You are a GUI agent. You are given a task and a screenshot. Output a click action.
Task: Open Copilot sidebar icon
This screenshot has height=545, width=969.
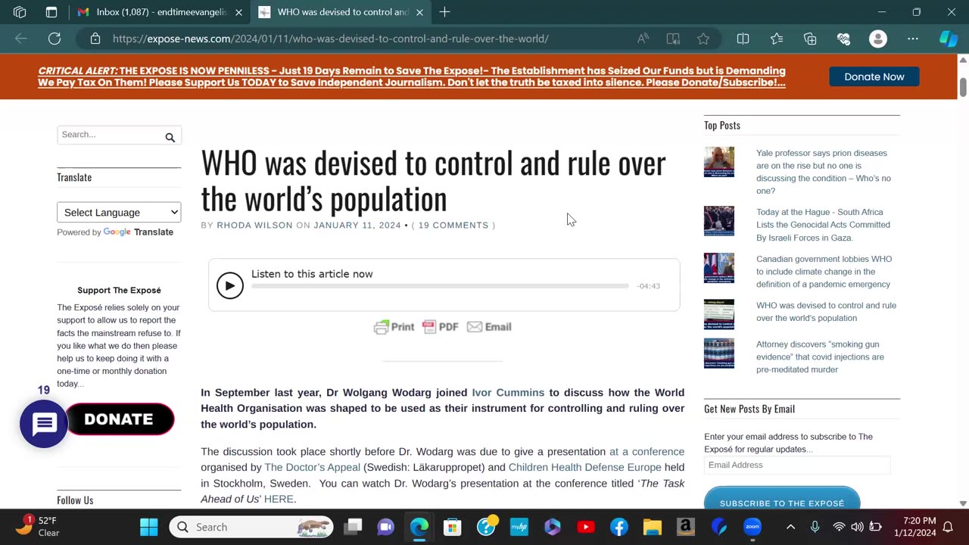(x=949, y=39)
